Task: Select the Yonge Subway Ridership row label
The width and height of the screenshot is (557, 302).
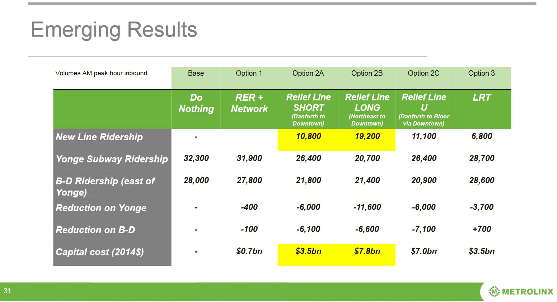Action: point(112,159)
